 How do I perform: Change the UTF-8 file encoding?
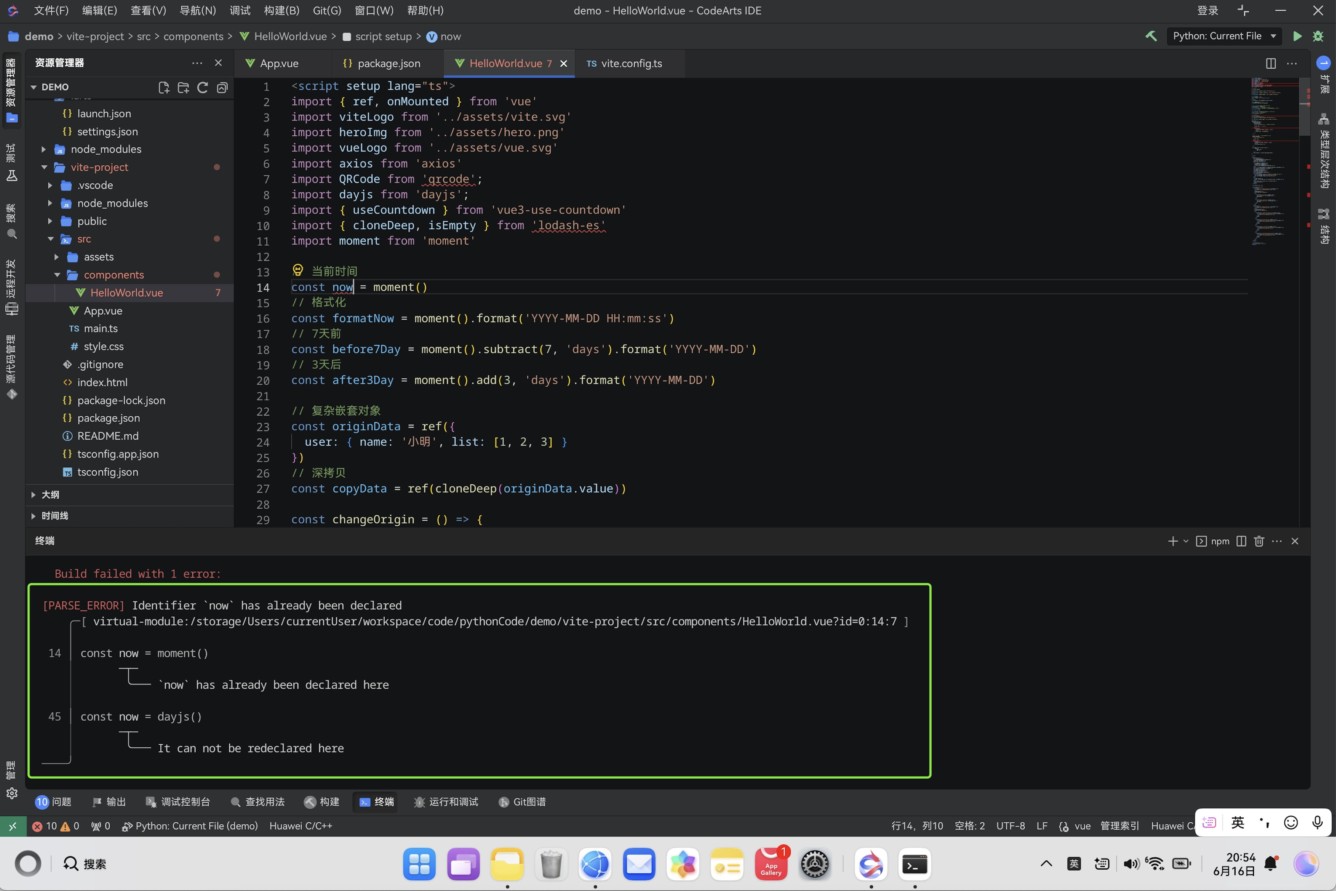pos(1011,826)
